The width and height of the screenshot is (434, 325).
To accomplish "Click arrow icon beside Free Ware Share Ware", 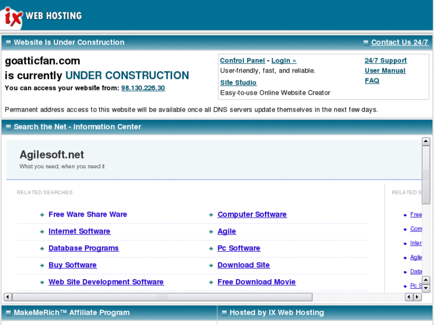I will point(42,215).
